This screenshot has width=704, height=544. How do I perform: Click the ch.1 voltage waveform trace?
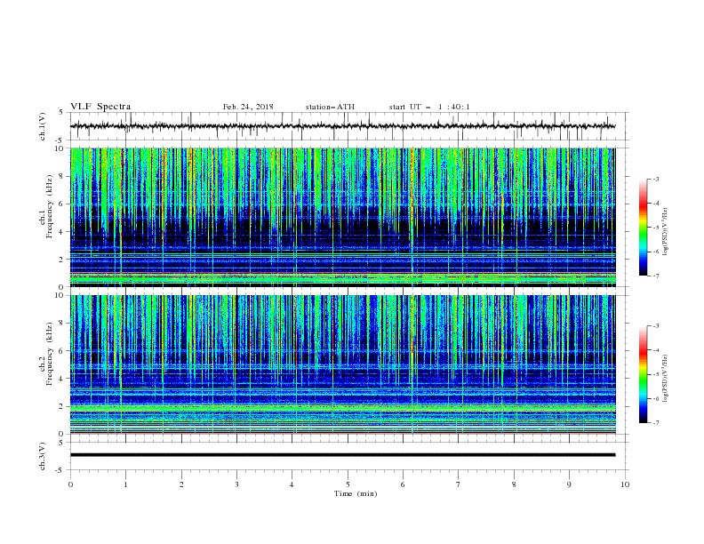(343, 126)
